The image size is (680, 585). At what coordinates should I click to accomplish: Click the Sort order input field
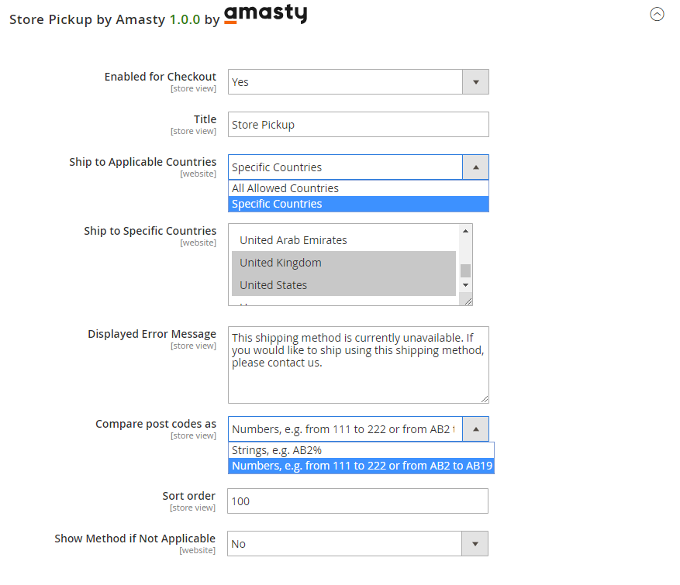[x=358, y=501]
